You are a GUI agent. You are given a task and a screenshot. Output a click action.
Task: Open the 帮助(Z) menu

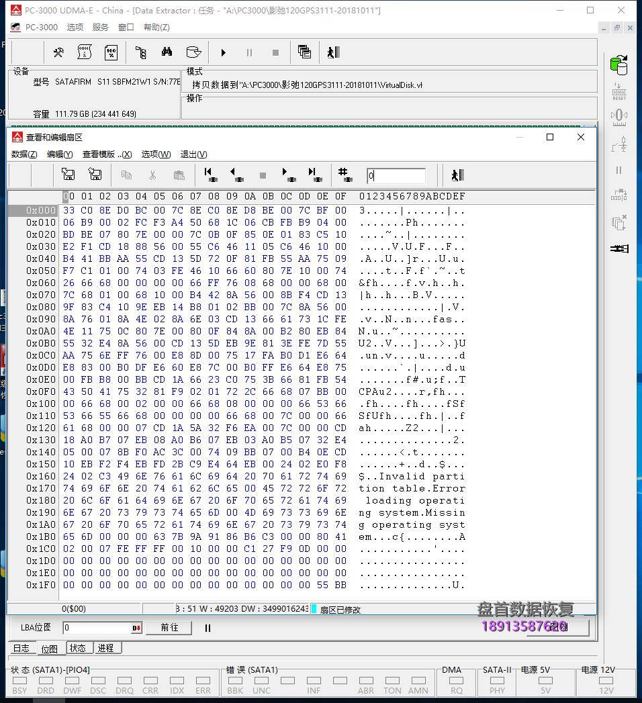tap(156, 28)
